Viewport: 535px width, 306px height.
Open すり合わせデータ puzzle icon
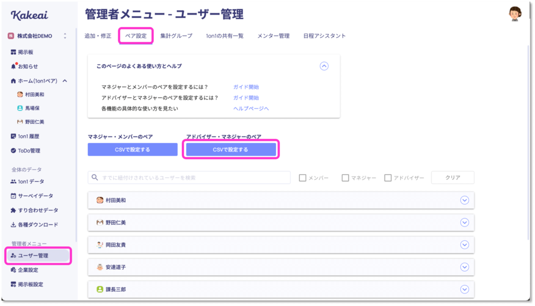coord(13,210)
